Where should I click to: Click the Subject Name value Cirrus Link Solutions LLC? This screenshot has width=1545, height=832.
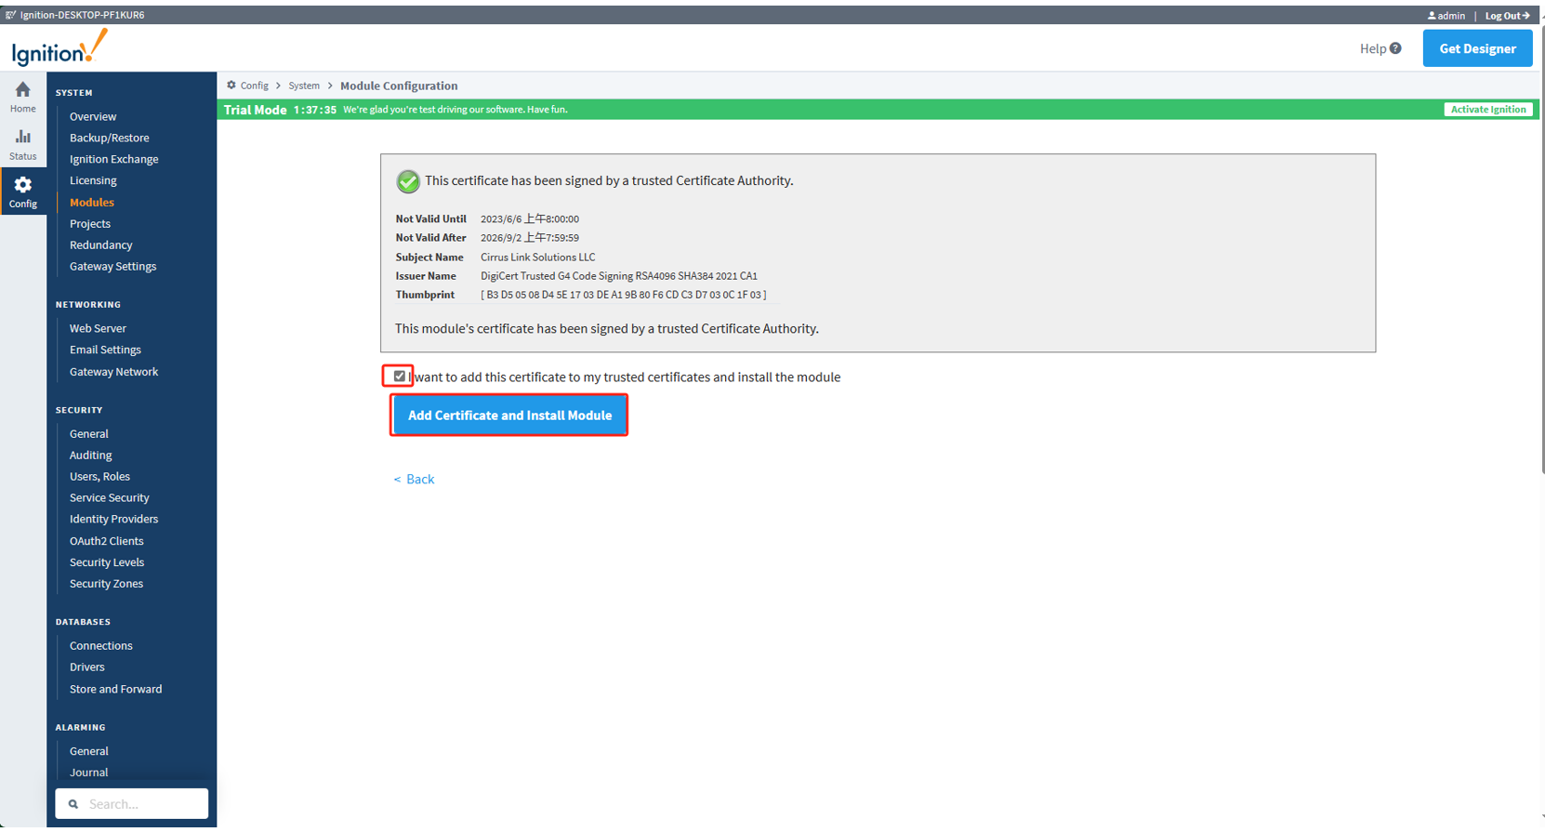(537, 258)
